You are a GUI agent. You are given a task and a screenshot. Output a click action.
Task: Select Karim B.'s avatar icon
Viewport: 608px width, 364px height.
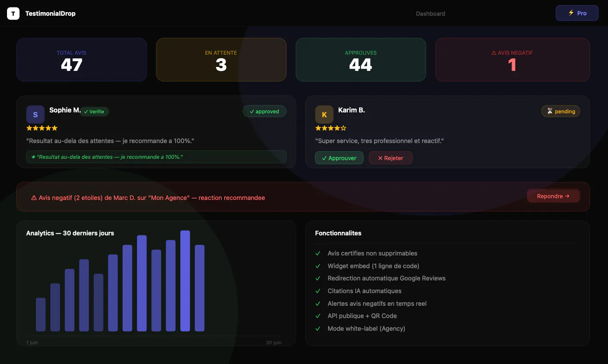pos(324,115)
